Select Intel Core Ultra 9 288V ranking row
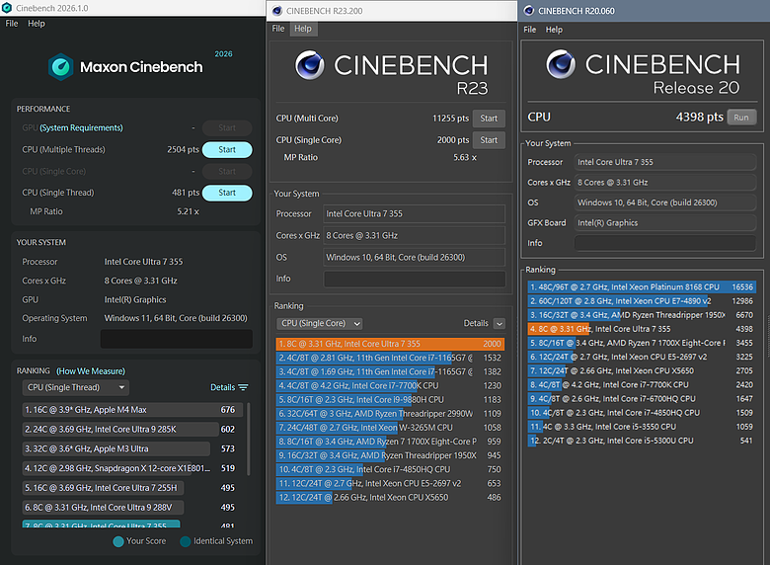 pos(130,507)
